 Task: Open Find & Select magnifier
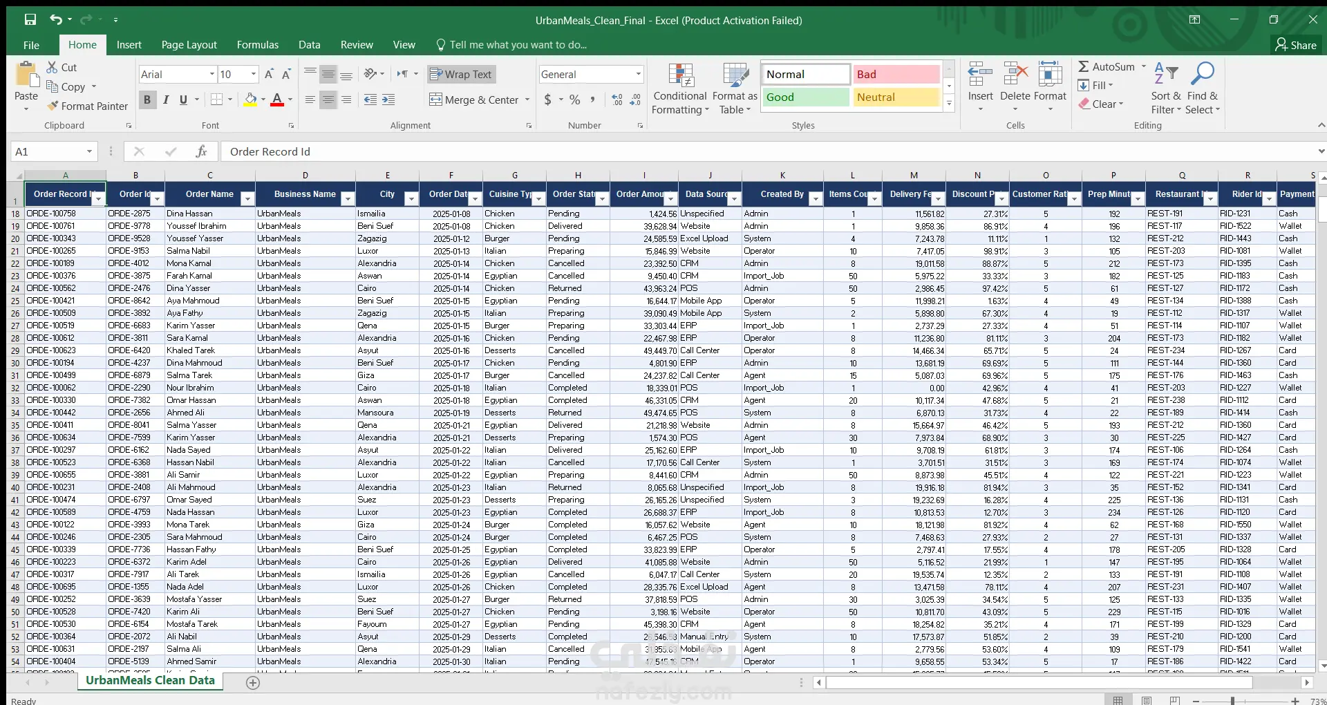pos(1203,88)
